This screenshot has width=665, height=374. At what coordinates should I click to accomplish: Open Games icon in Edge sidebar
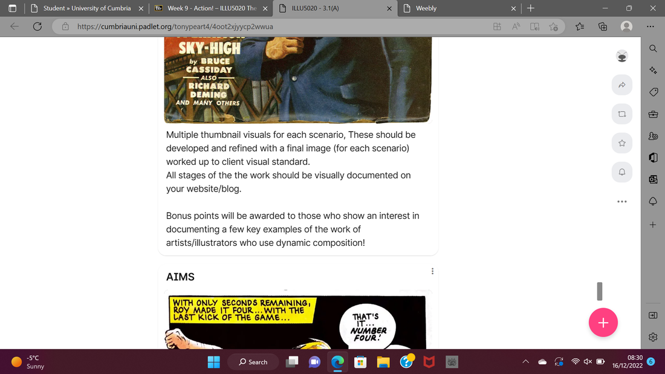pos(653,136)
